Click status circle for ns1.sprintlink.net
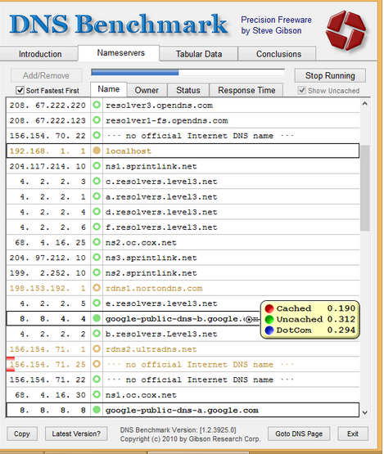384x454 pixels. pyautogui.click(x=97, y=166)
